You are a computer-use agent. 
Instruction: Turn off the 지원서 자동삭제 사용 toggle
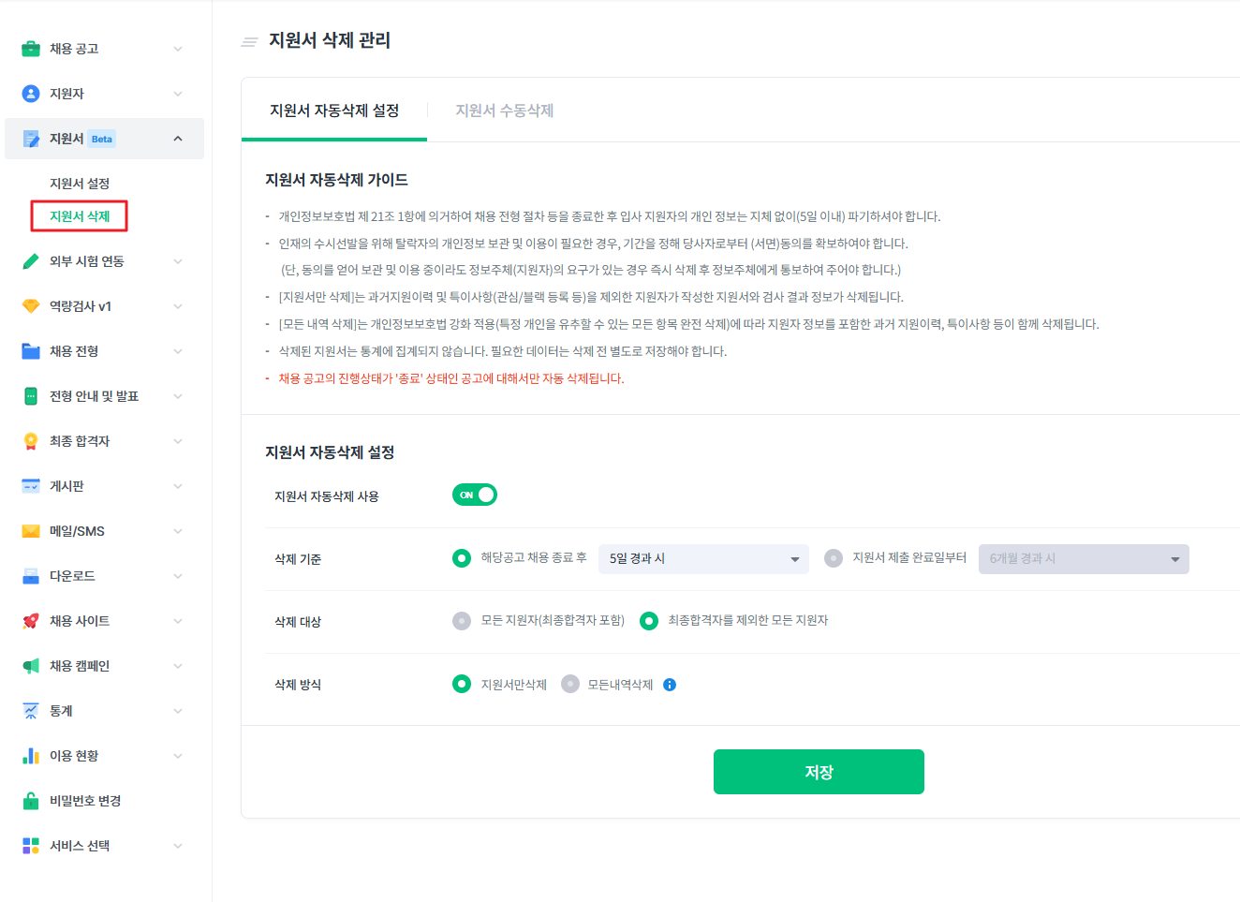[475, 495]
